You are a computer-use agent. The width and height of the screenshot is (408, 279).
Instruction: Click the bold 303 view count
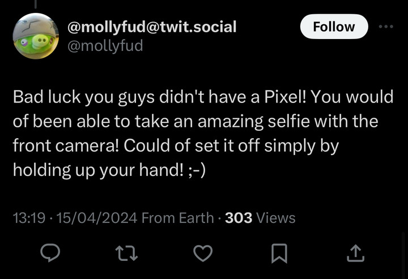click(x=239, y=217)
